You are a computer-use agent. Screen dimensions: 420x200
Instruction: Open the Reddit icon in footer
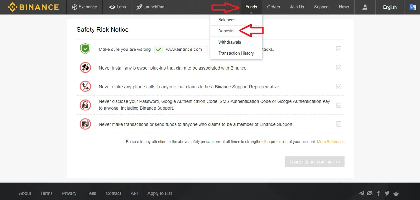pos(396,193)
